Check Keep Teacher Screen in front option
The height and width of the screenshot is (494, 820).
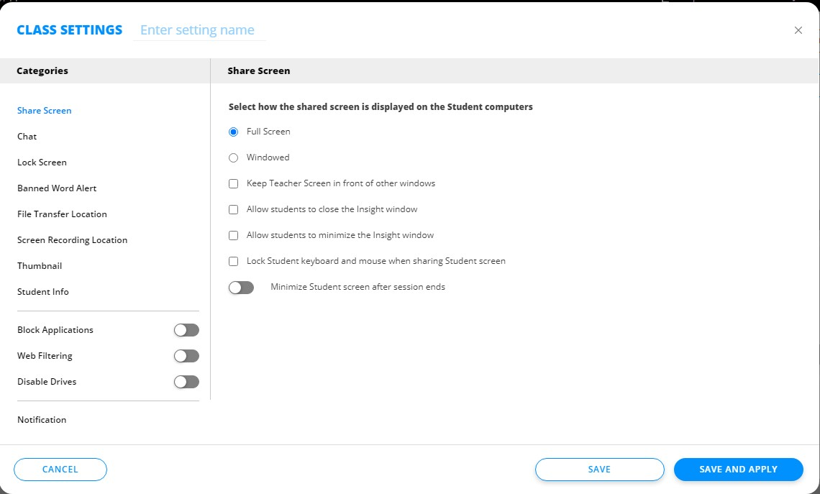point(233,184)
